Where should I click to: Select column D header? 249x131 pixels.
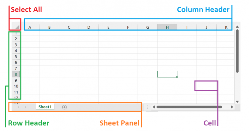(89, 27)
